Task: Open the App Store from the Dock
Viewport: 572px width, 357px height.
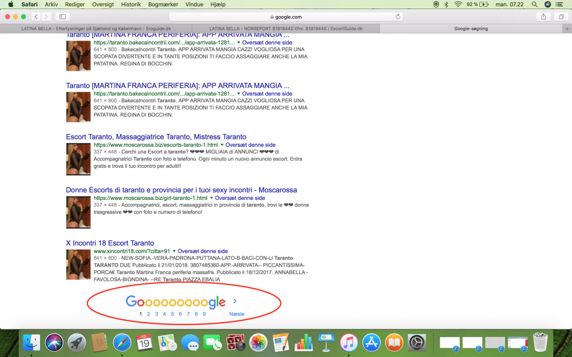Action: tap(371, 343)
